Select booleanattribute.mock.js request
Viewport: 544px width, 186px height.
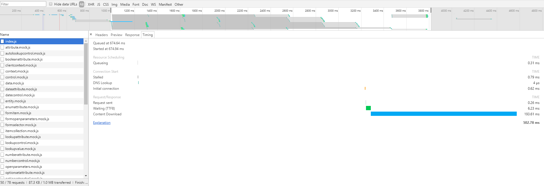(x=42, y=59)
